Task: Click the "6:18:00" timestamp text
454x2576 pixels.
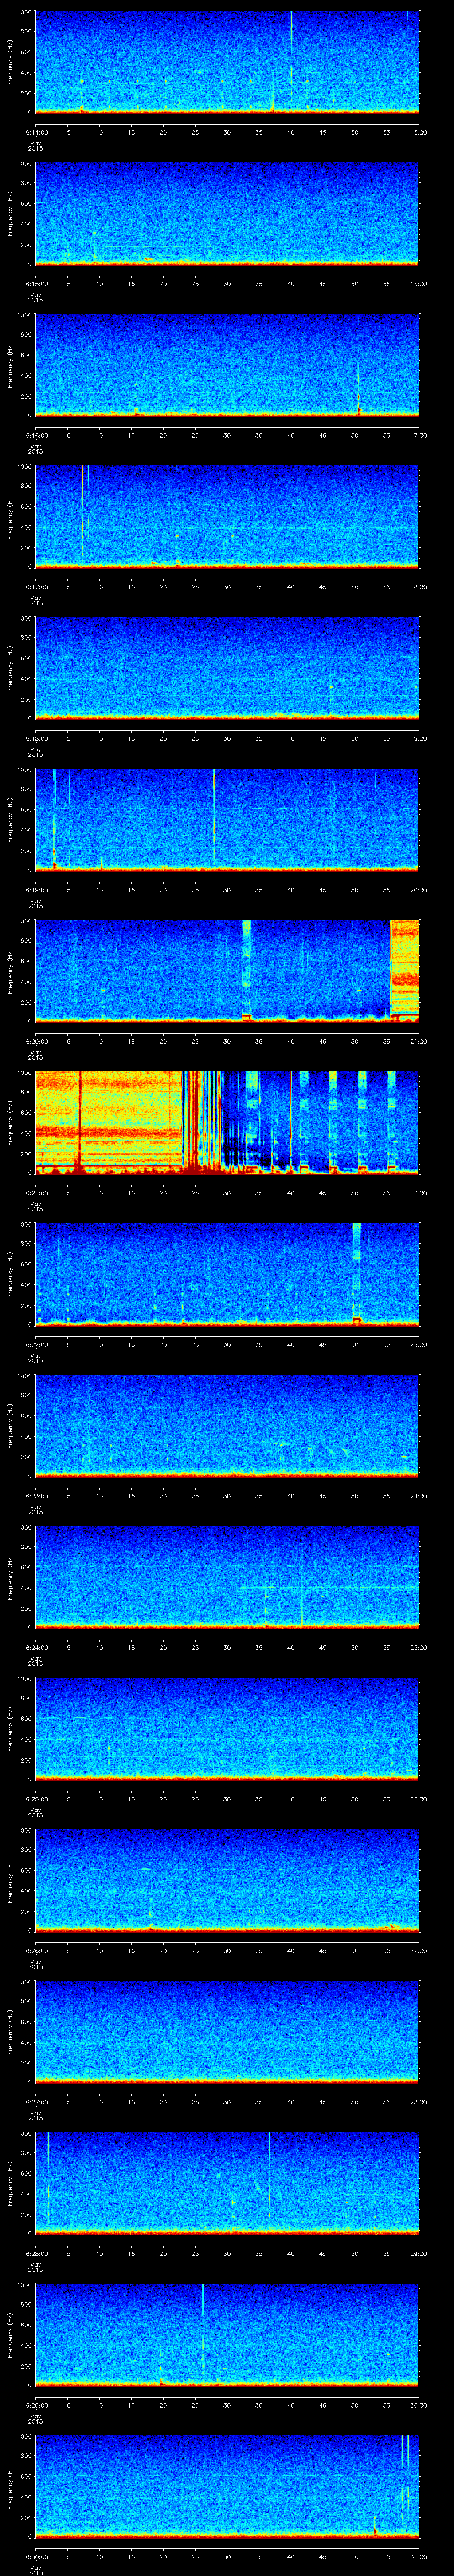Action: (x=36, y=738)
